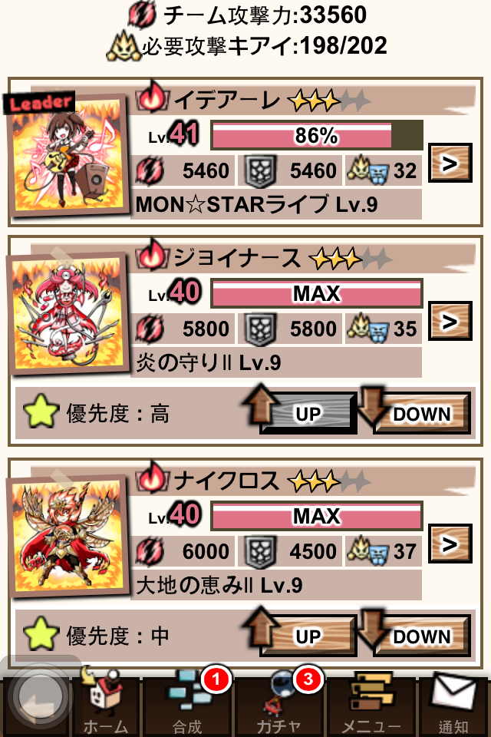This screenshot has width=491, height=737.
Task: Tap イデアーレ's 86% experience bar
Action: tap(317, 135)
